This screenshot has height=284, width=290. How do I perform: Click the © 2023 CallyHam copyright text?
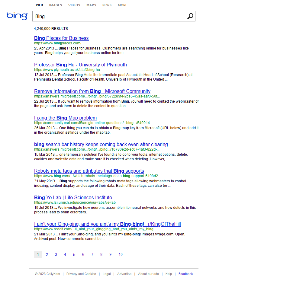pyautogui.click(x=47, y=274)
